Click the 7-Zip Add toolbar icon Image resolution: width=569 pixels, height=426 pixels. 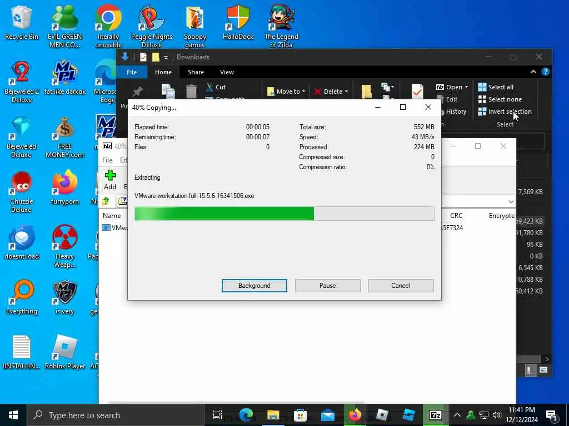[110, 180]
